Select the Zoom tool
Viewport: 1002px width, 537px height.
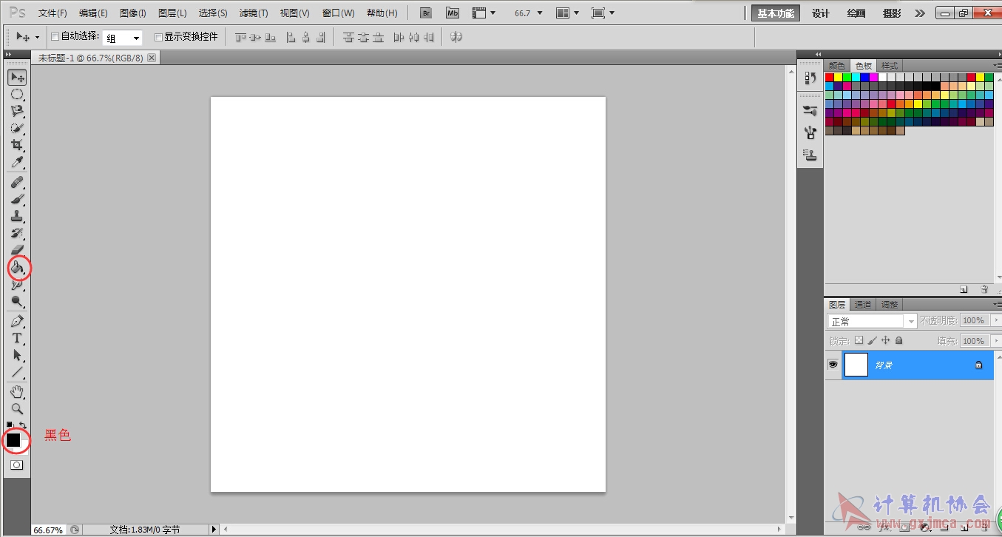[x=17, y=408]
